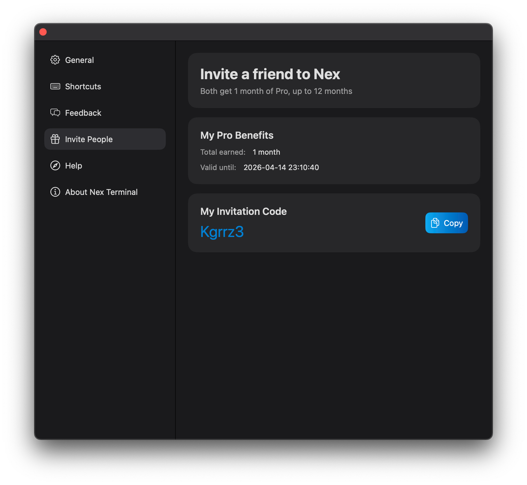Select the Invite People sidebar item
Image resolution: width=527 pixels, height=485 pixels.
point(89,139)
